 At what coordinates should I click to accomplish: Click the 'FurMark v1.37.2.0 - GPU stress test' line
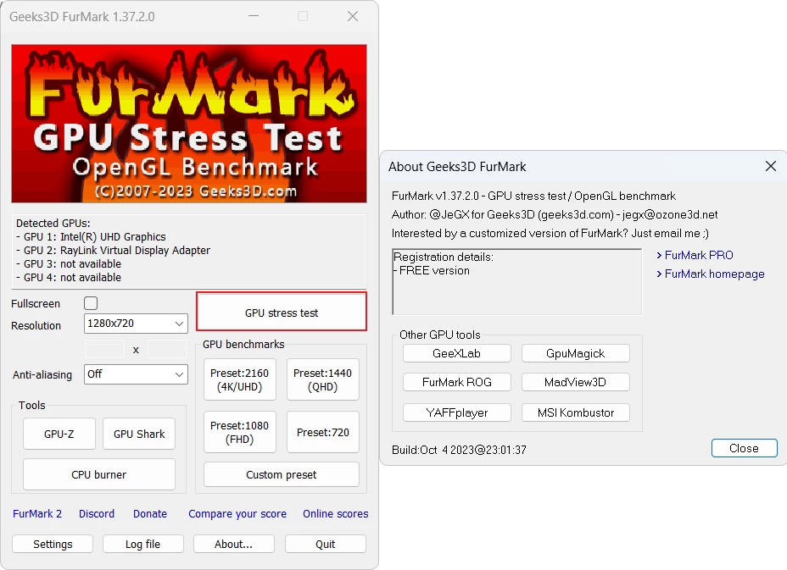coord(533,196)
